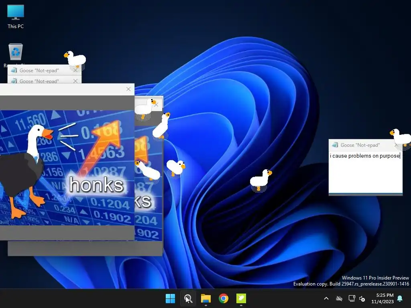
Task: Launch File Explorer from the taskbar
Action: [206, 298]
